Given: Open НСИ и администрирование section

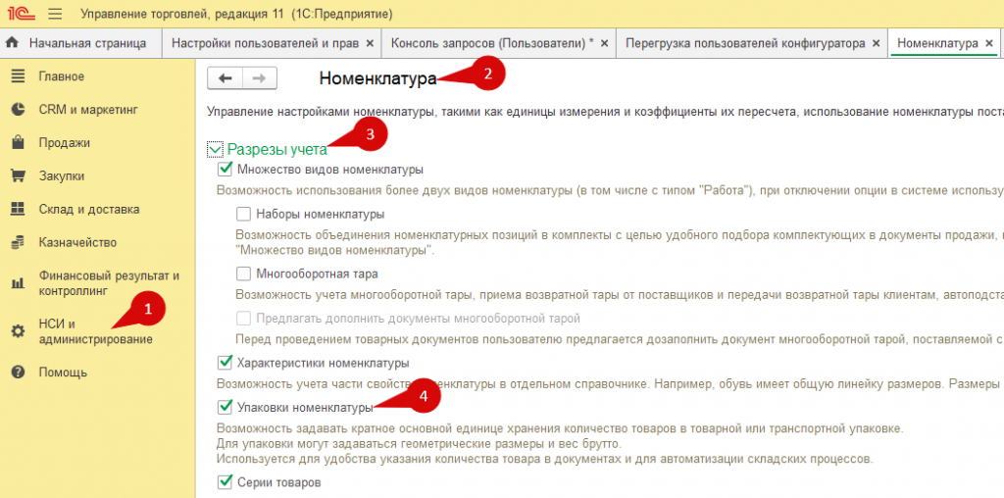Looking at the screenshot, I should coord(95,331).
